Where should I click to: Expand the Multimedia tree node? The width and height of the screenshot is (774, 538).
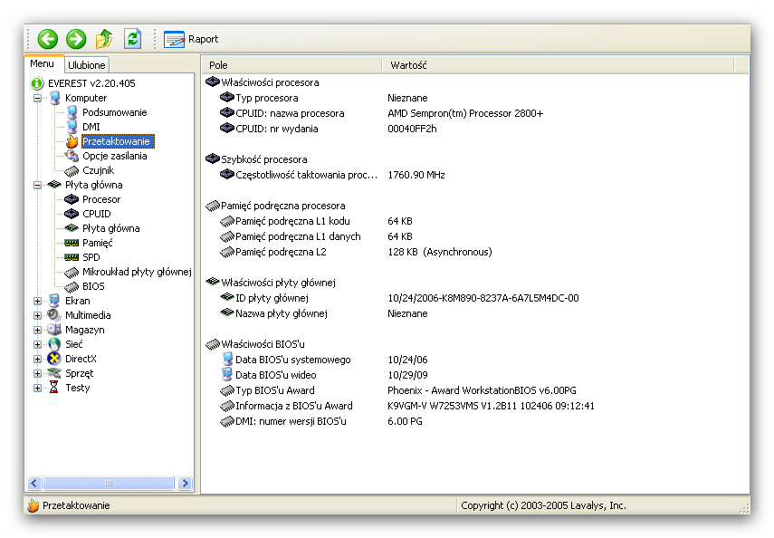(38, 315)
